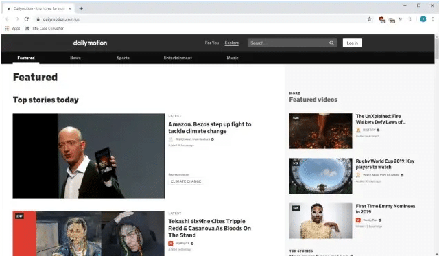Open the Tekashi 6ix9ine video thumbnail
The height and width of the screenshot is (256, 439).
click(x=88, y=233)
